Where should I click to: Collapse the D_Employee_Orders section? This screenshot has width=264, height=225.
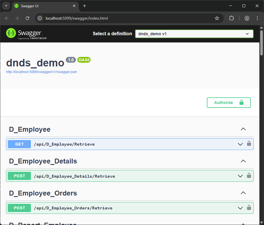coord(243,193)
